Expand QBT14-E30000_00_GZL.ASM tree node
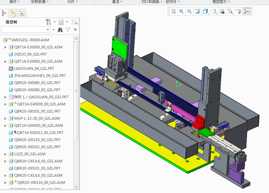This screenshot has width=269, height=193. 5,47
